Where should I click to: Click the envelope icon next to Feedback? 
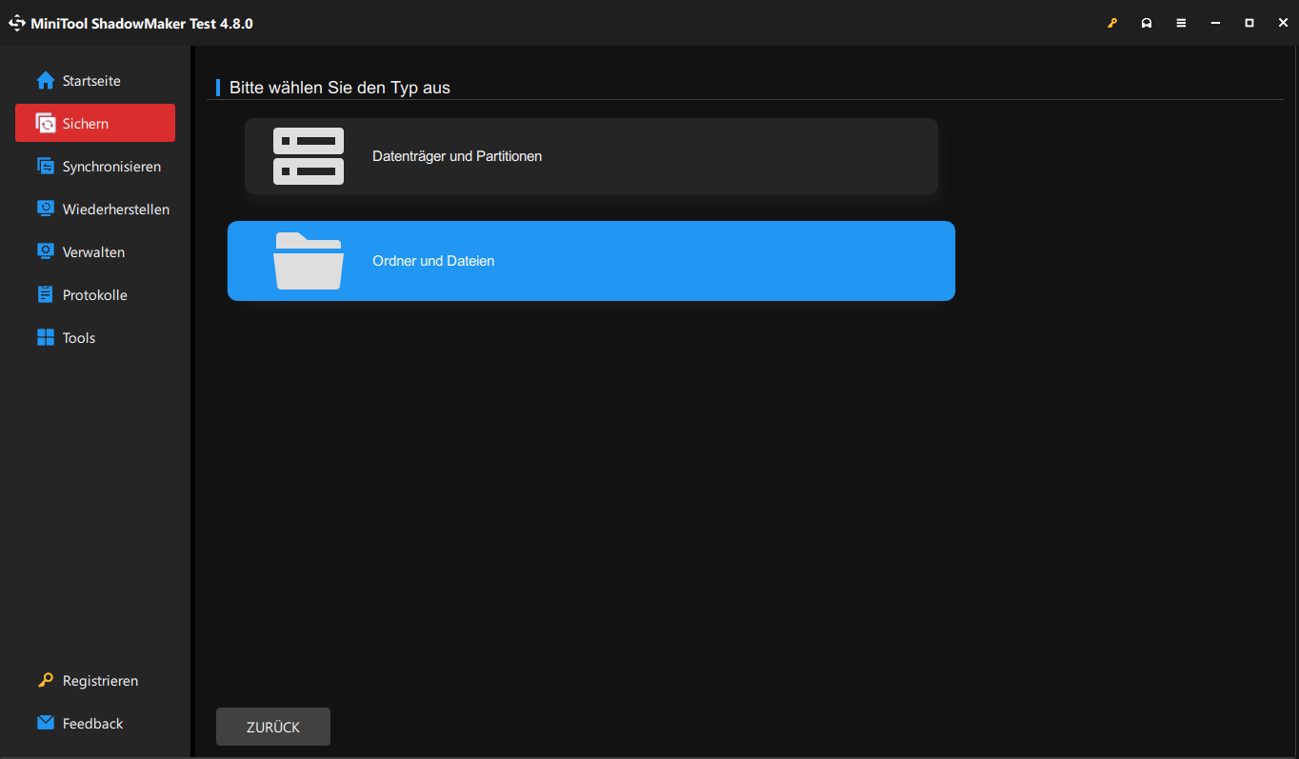point(44,723)
